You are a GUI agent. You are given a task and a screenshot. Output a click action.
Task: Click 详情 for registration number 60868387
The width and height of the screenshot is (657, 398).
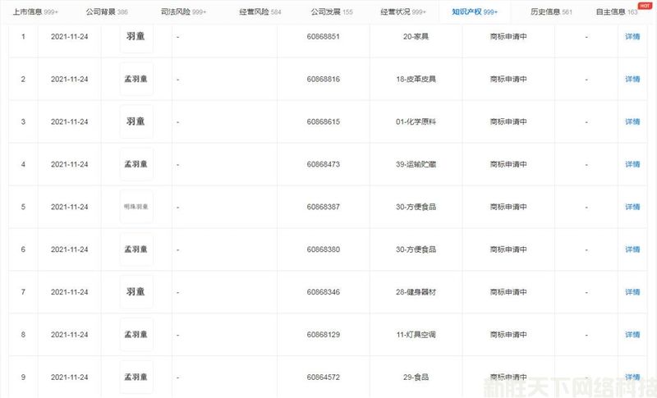point(632,207)
